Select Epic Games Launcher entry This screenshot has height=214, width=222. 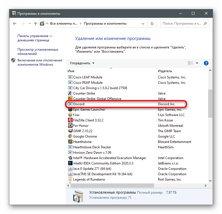[89, 110]
